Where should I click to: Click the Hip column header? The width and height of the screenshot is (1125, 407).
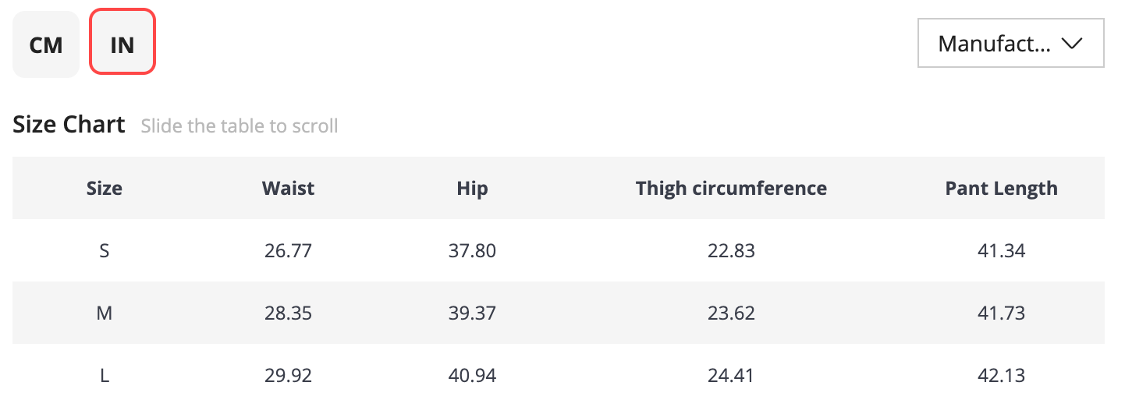tap(472, 188)
